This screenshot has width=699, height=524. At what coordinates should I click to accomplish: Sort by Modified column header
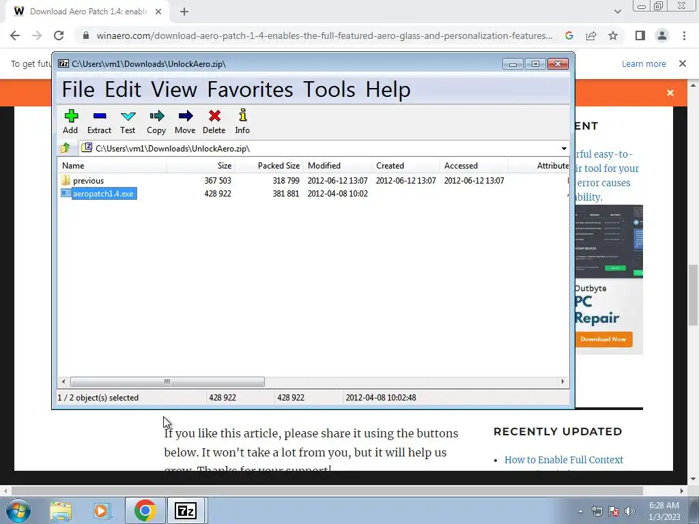[x=337, y=165]
